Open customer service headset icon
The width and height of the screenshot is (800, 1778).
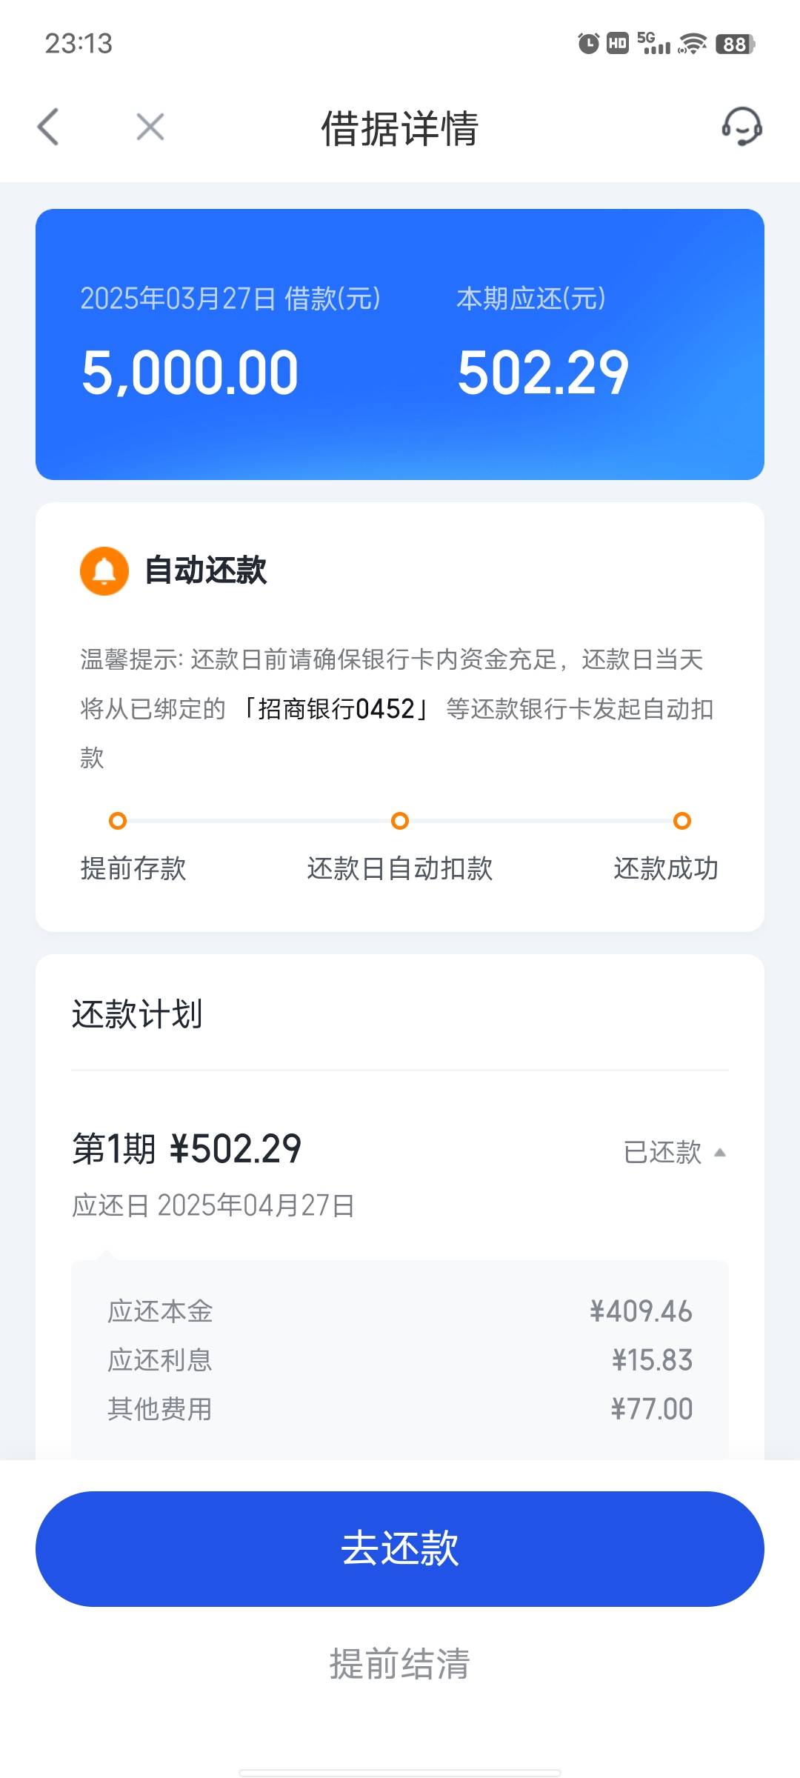click(x=742, y=127)
